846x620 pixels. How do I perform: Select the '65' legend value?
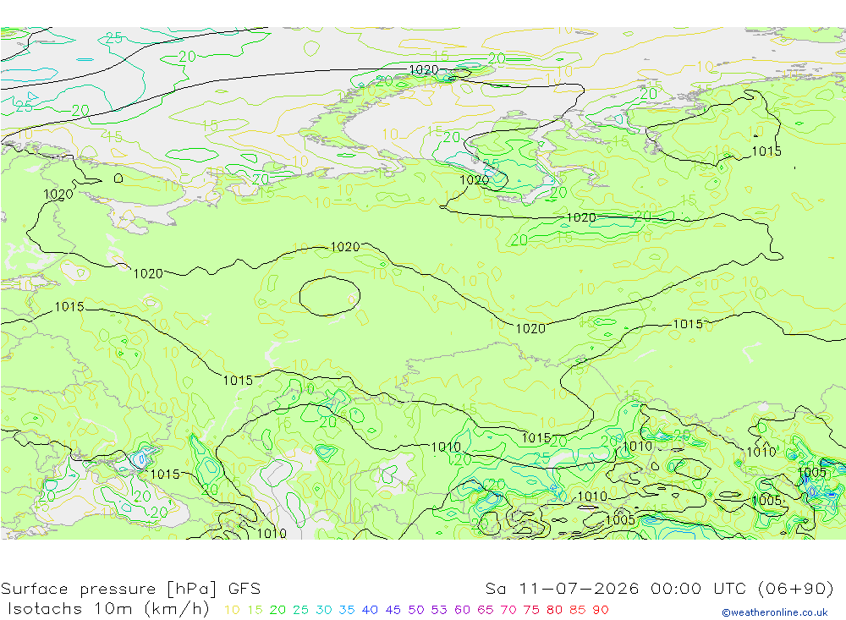pyautogui.click(x=485, y=611)
